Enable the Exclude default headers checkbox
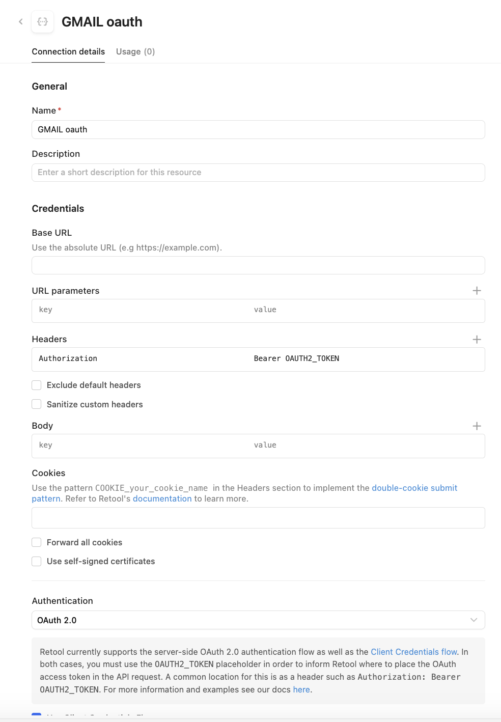This screenshot has height=722, width=501. pyautogui.click(x=36, y=385)
